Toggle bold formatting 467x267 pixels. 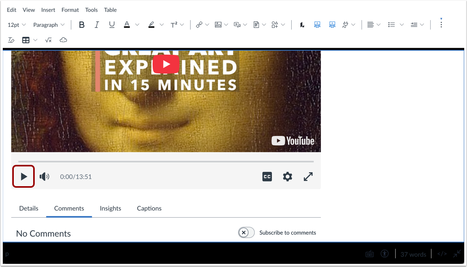[x=82, y=25]
